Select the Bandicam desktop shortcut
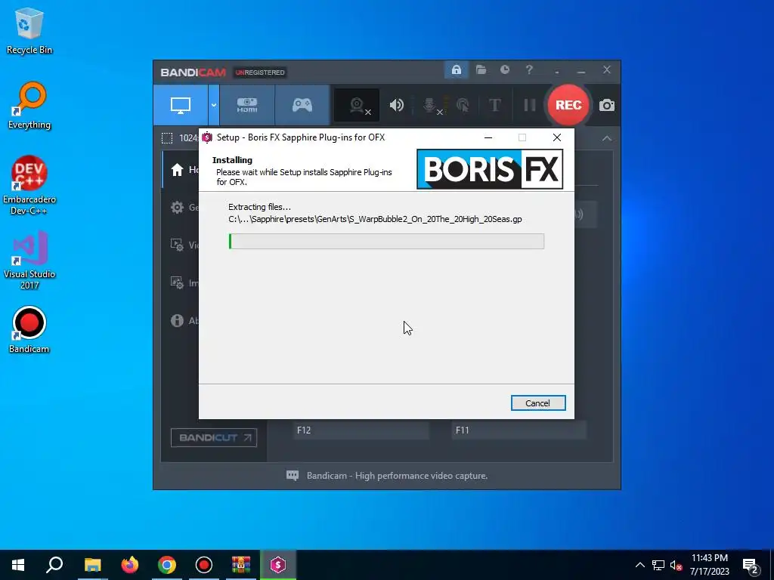This screenshot has height=580, width=774. [x=29, y=330]
